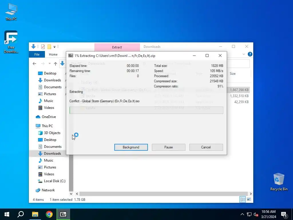
Task: Switch to Details view icon
Action: 243,199
